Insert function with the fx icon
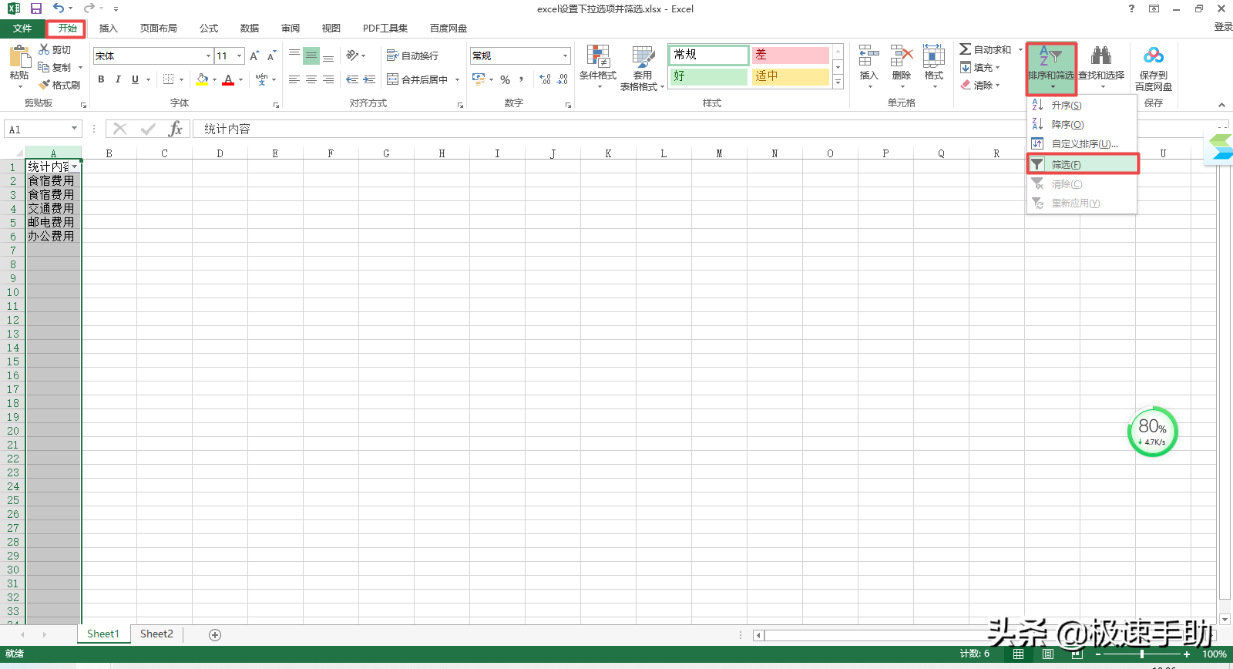The height and width of the screenshot is (669, 1233). point(176,129)
